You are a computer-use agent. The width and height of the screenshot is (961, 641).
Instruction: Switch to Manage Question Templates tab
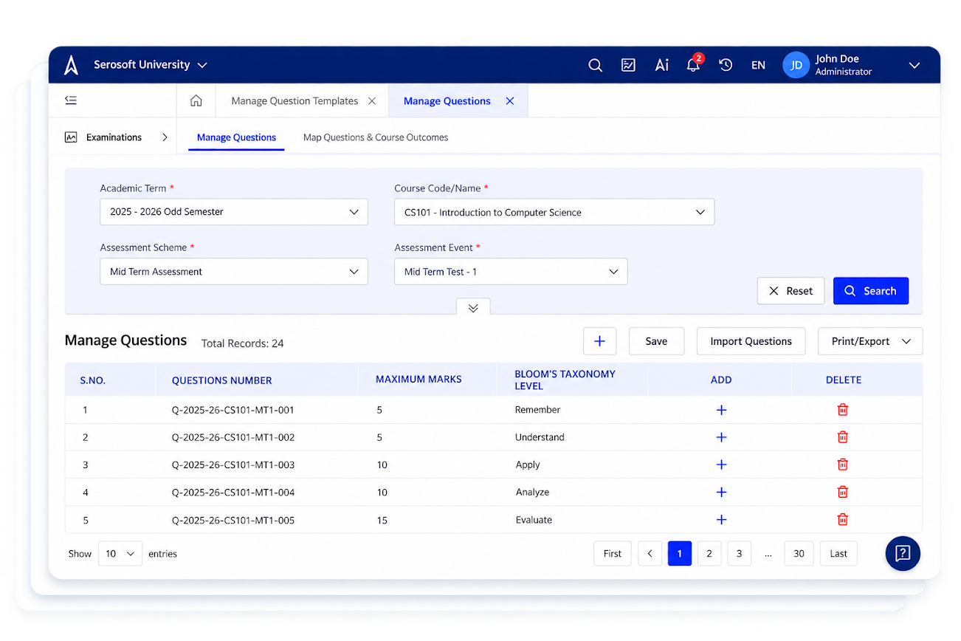pyautogui.click(x=294, y=101)
